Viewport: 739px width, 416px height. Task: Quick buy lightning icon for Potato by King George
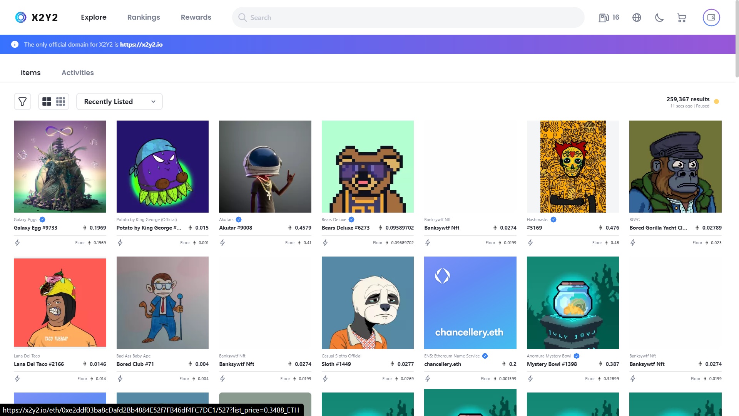(x=120, y=243)
